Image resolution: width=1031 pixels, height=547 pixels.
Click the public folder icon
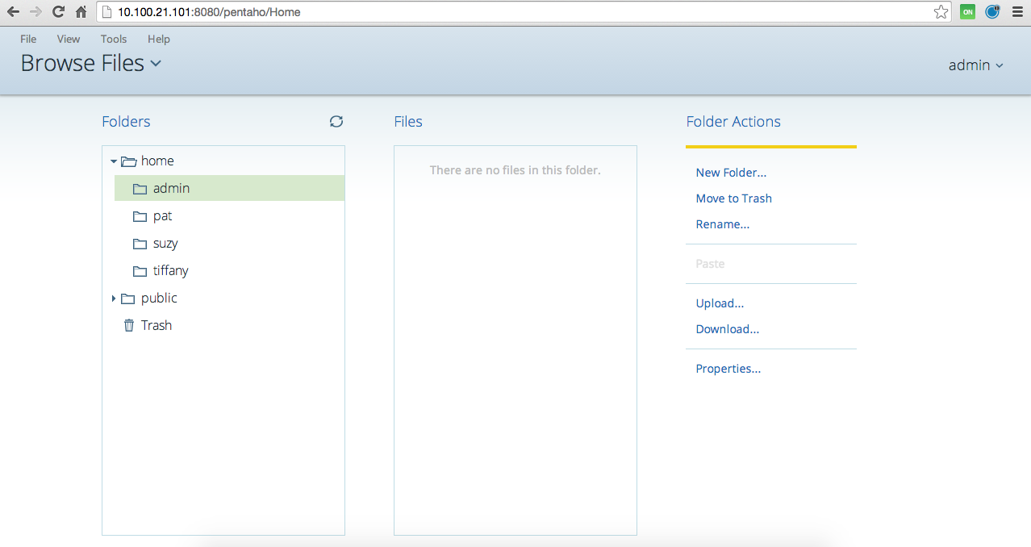tap(128, 299)
